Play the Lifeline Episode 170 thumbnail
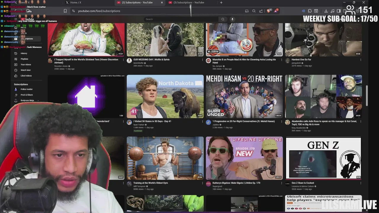The height and width of the screenshot is (213, 379). click(244, 158)
